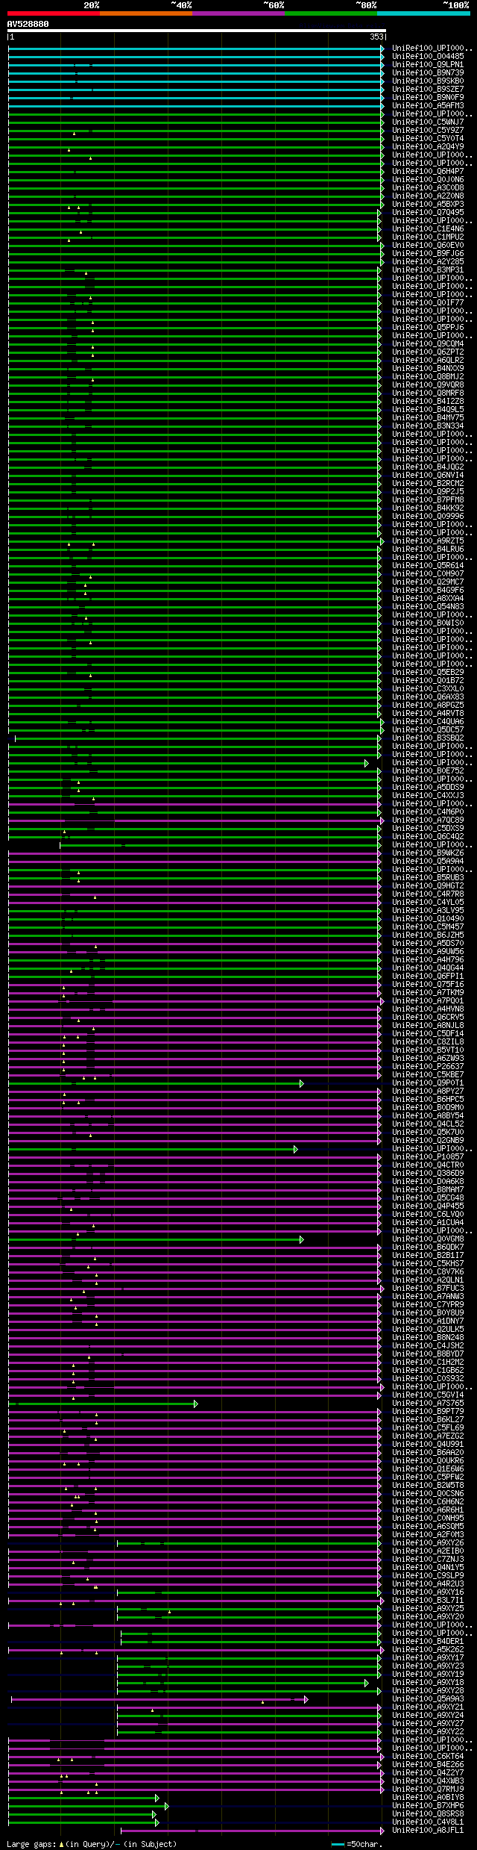
Task: Select hit label UniRef100_C5DXS9
Action: pos(428,829)
